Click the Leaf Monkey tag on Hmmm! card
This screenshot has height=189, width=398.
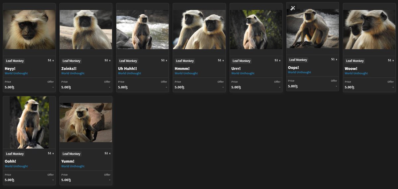(185, 61)
